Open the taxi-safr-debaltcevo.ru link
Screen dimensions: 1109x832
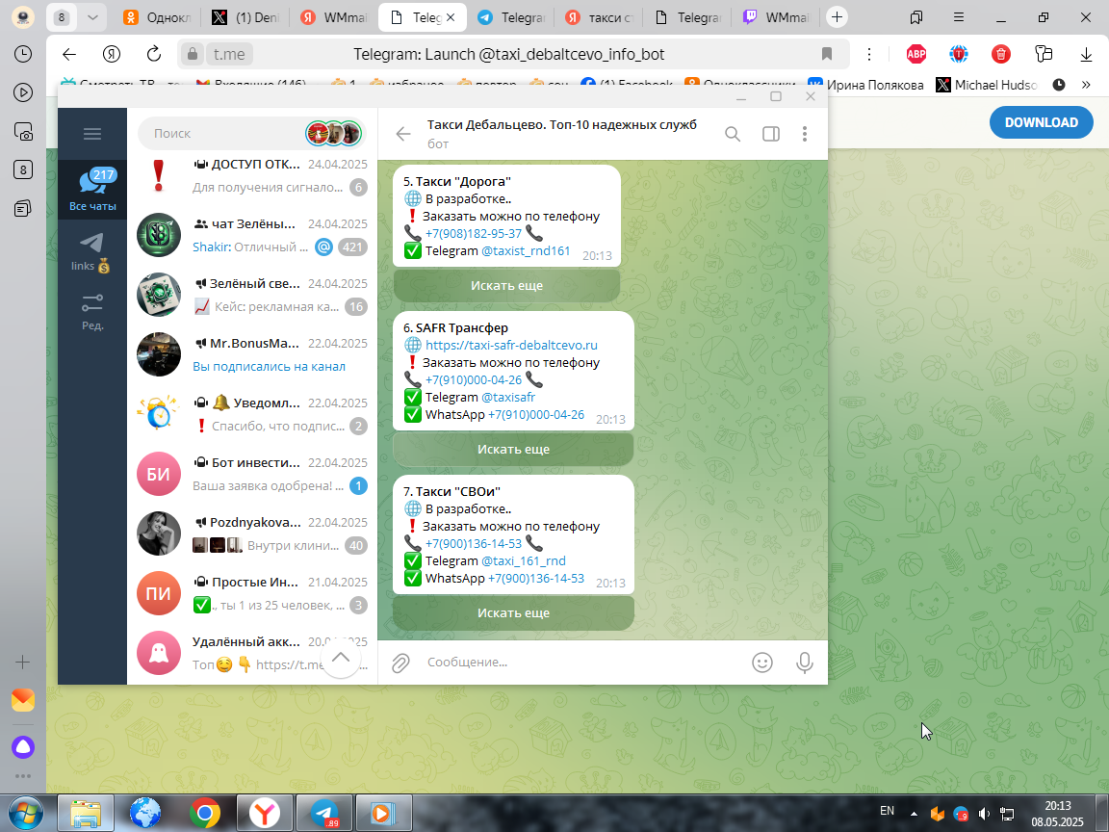pos(511,346)
